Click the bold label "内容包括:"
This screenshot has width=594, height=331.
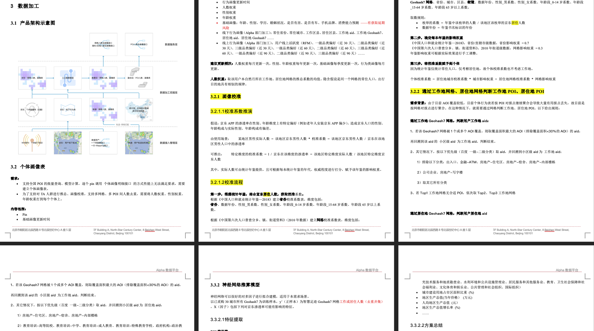coord(19,209)
